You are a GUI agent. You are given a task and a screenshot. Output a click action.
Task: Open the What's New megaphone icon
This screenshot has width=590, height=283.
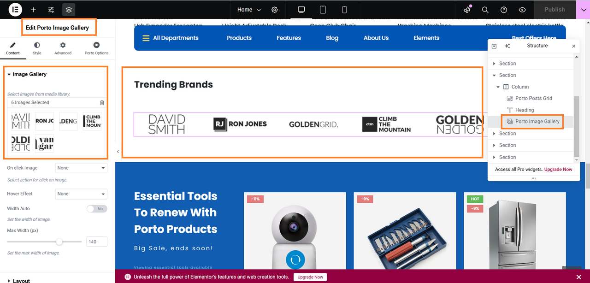(467, 10)
